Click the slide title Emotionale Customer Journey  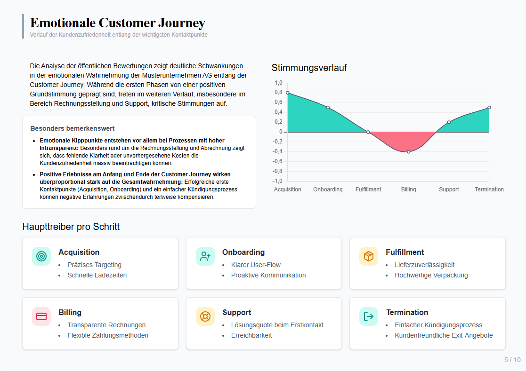pyautogui.click(x=118, y=23)
